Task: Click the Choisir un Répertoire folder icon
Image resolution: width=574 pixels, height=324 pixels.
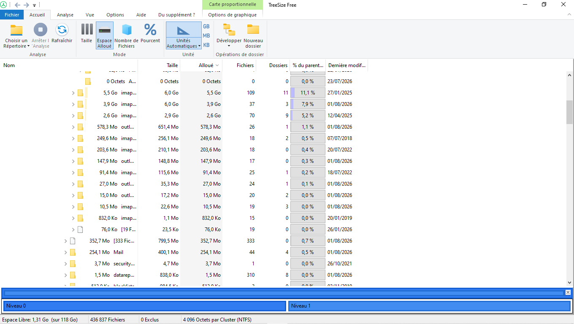Action: [16, 30]
